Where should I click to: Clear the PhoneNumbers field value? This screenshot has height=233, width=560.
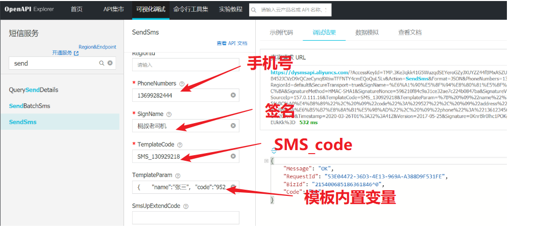tap(233, 95)
